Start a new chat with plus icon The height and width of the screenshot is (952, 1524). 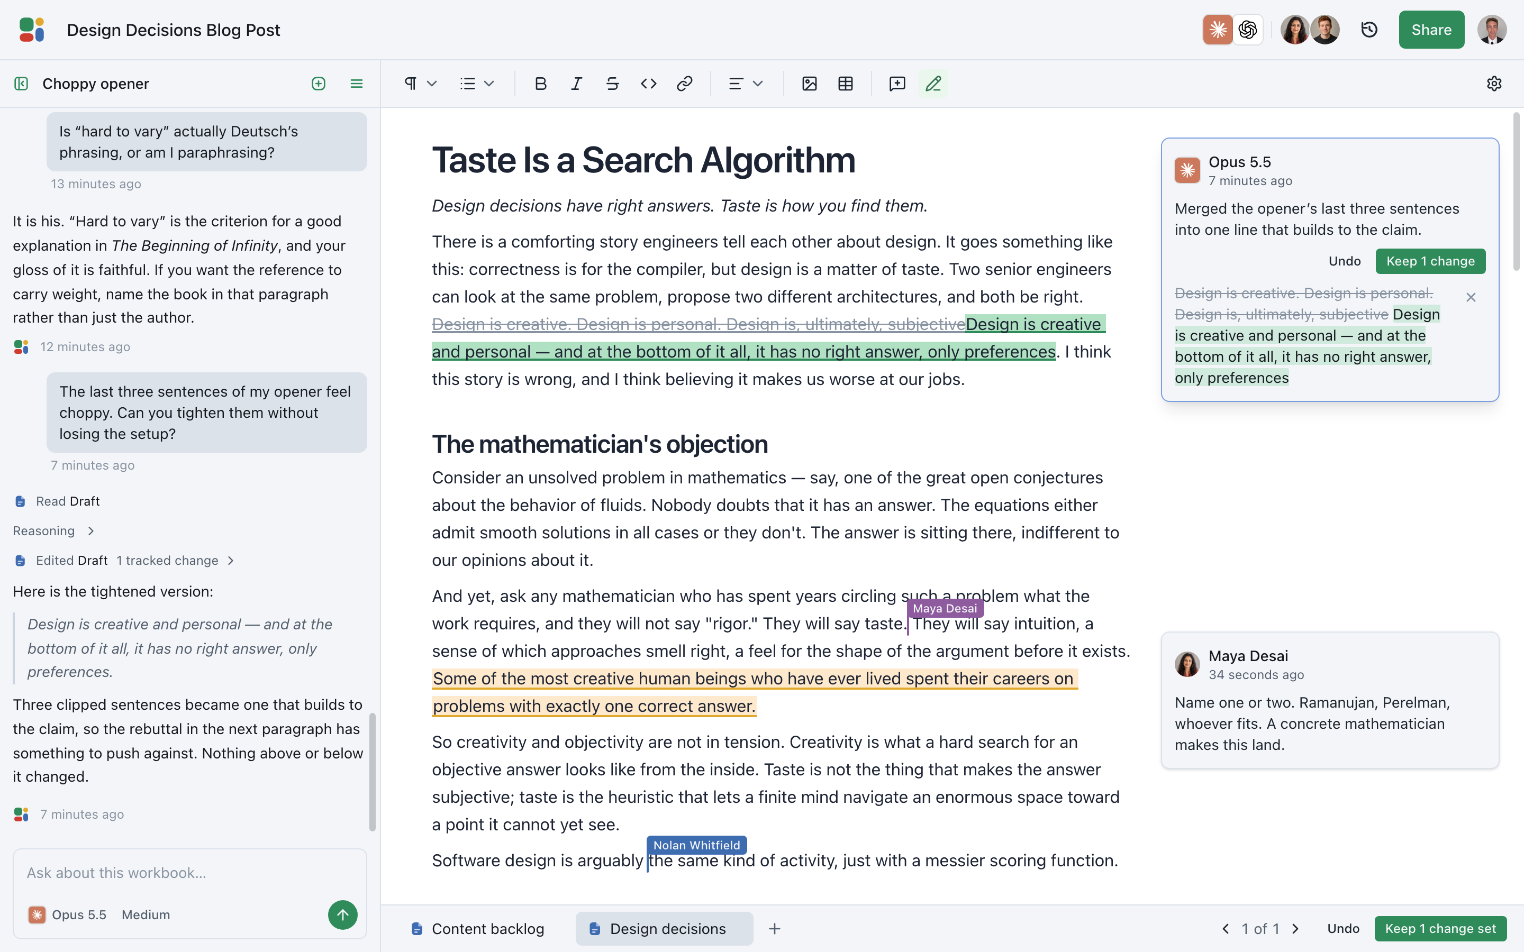coord(319,84)
